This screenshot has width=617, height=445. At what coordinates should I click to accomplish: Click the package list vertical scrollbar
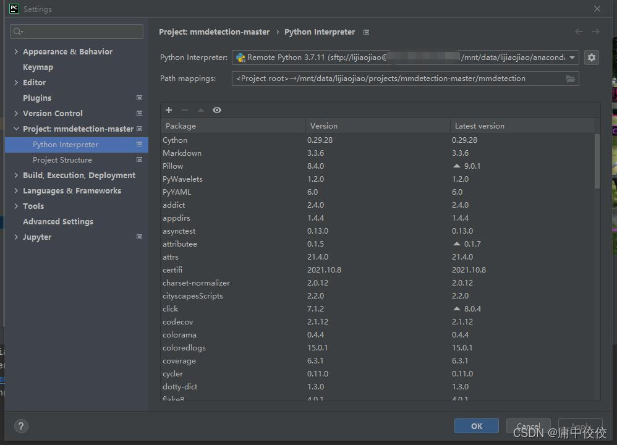[597, 161]
